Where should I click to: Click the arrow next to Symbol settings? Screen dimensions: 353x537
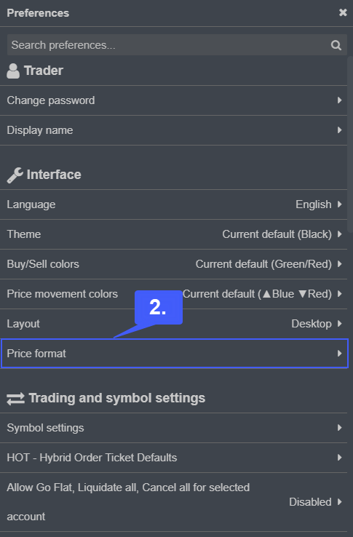tap(340, 428)
